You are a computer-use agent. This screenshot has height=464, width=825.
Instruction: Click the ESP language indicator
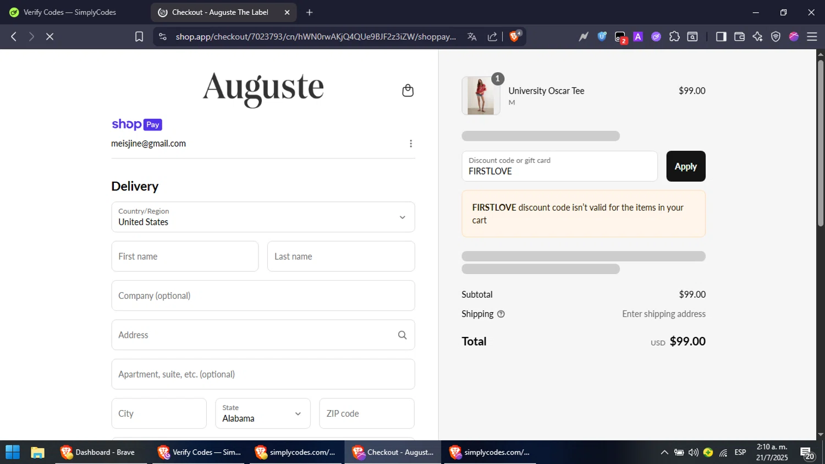740,452
